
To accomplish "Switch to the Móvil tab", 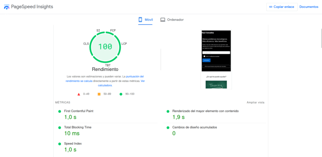I will click(145, 20).
